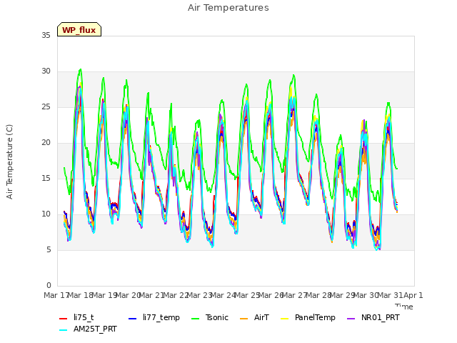457x343 pixels.
Task: Click the cyan AM25T_PRT legend swatch
Action: (x=64, y=330)
